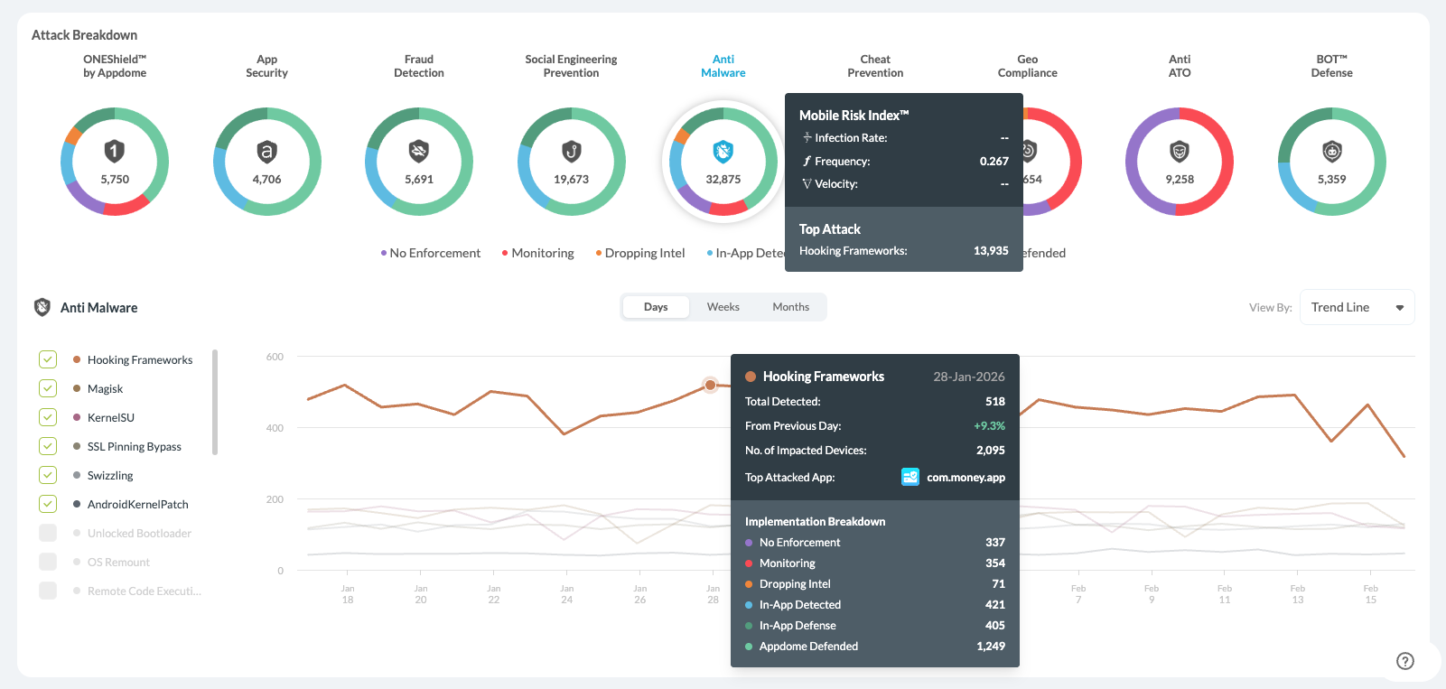Open the help question mark icon

coord(1404,661)
